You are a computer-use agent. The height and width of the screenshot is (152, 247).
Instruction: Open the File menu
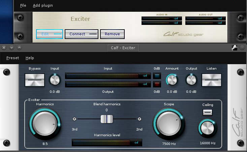23,5
